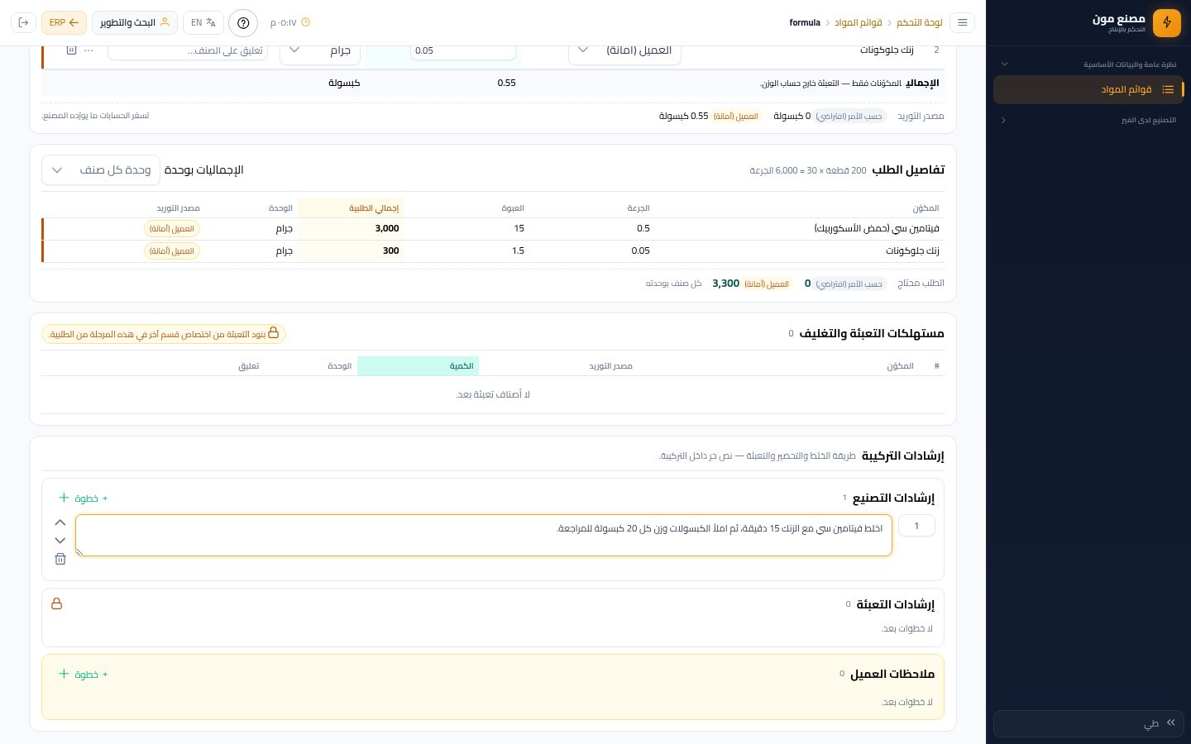Navigate to قوائم المواد breadcrumb link

pos(858,22)
